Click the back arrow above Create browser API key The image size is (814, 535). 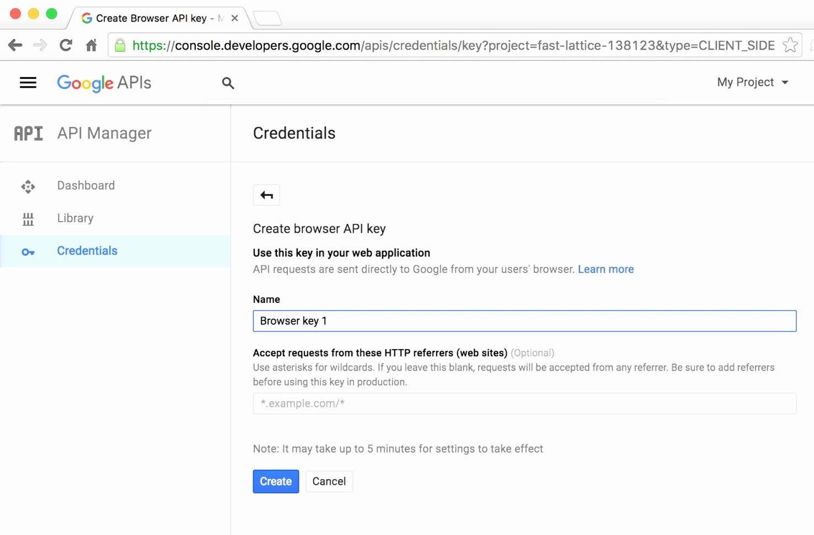[x=266, y=195]
